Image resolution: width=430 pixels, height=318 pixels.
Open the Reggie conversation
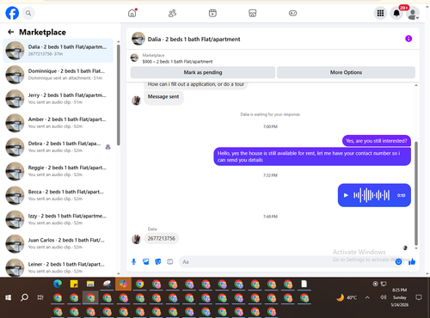click(58, 171)
